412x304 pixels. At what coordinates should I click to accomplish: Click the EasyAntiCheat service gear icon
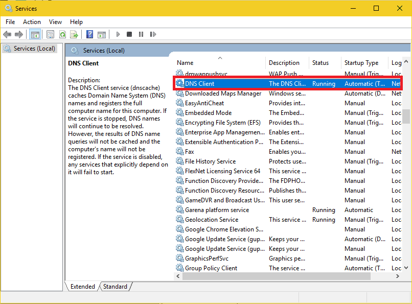180,103
